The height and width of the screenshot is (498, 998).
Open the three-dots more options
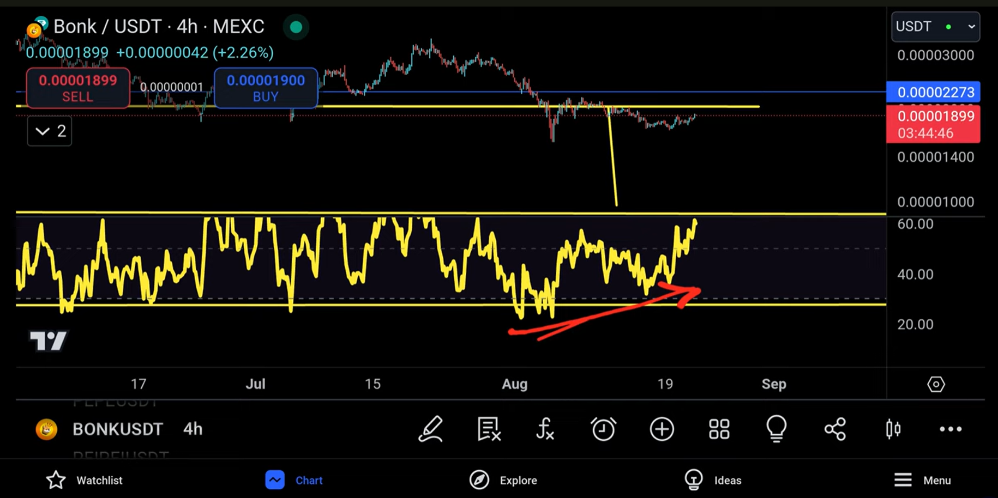click(951, 429)
